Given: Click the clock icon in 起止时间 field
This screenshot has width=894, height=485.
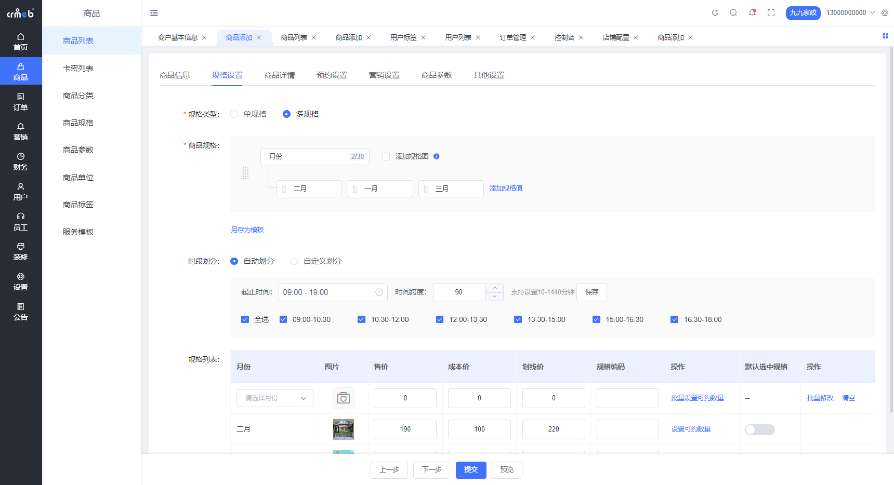Looking at the screenshot, I should tap(379, 292).
